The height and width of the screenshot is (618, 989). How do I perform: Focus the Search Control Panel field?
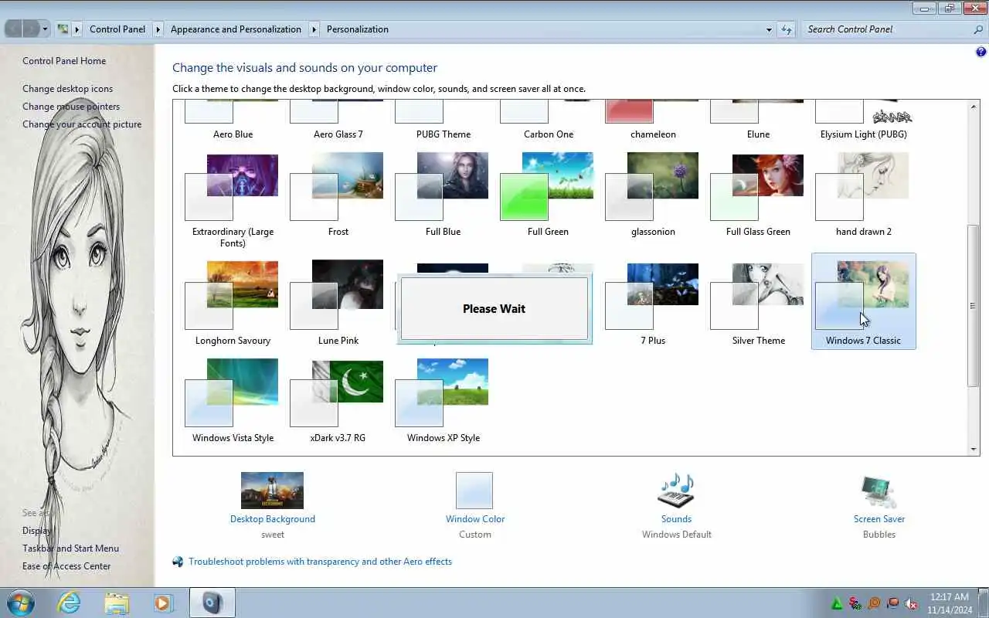[886, 29]
